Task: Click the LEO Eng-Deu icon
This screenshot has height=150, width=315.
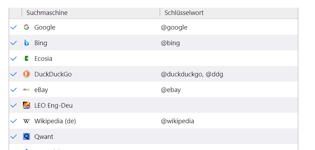Action: 27,105
